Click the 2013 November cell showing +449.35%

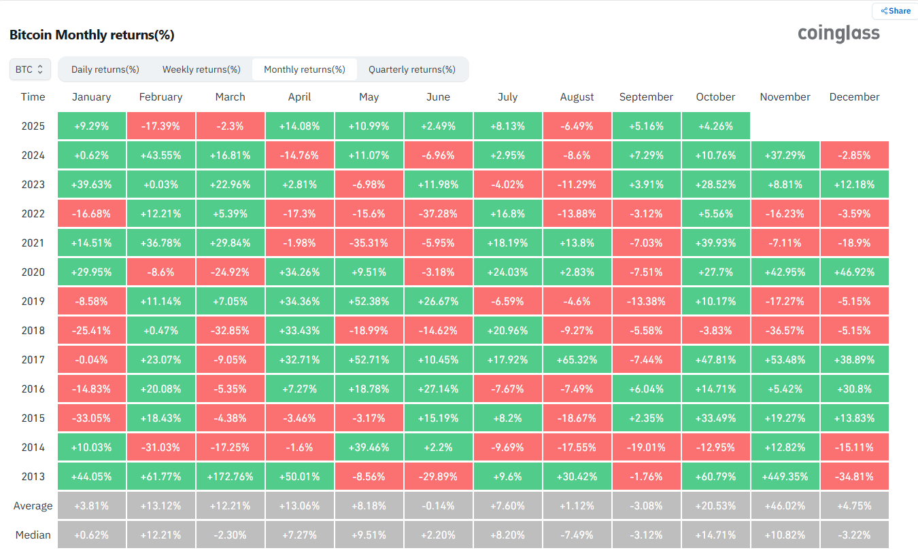coord(785,477)
